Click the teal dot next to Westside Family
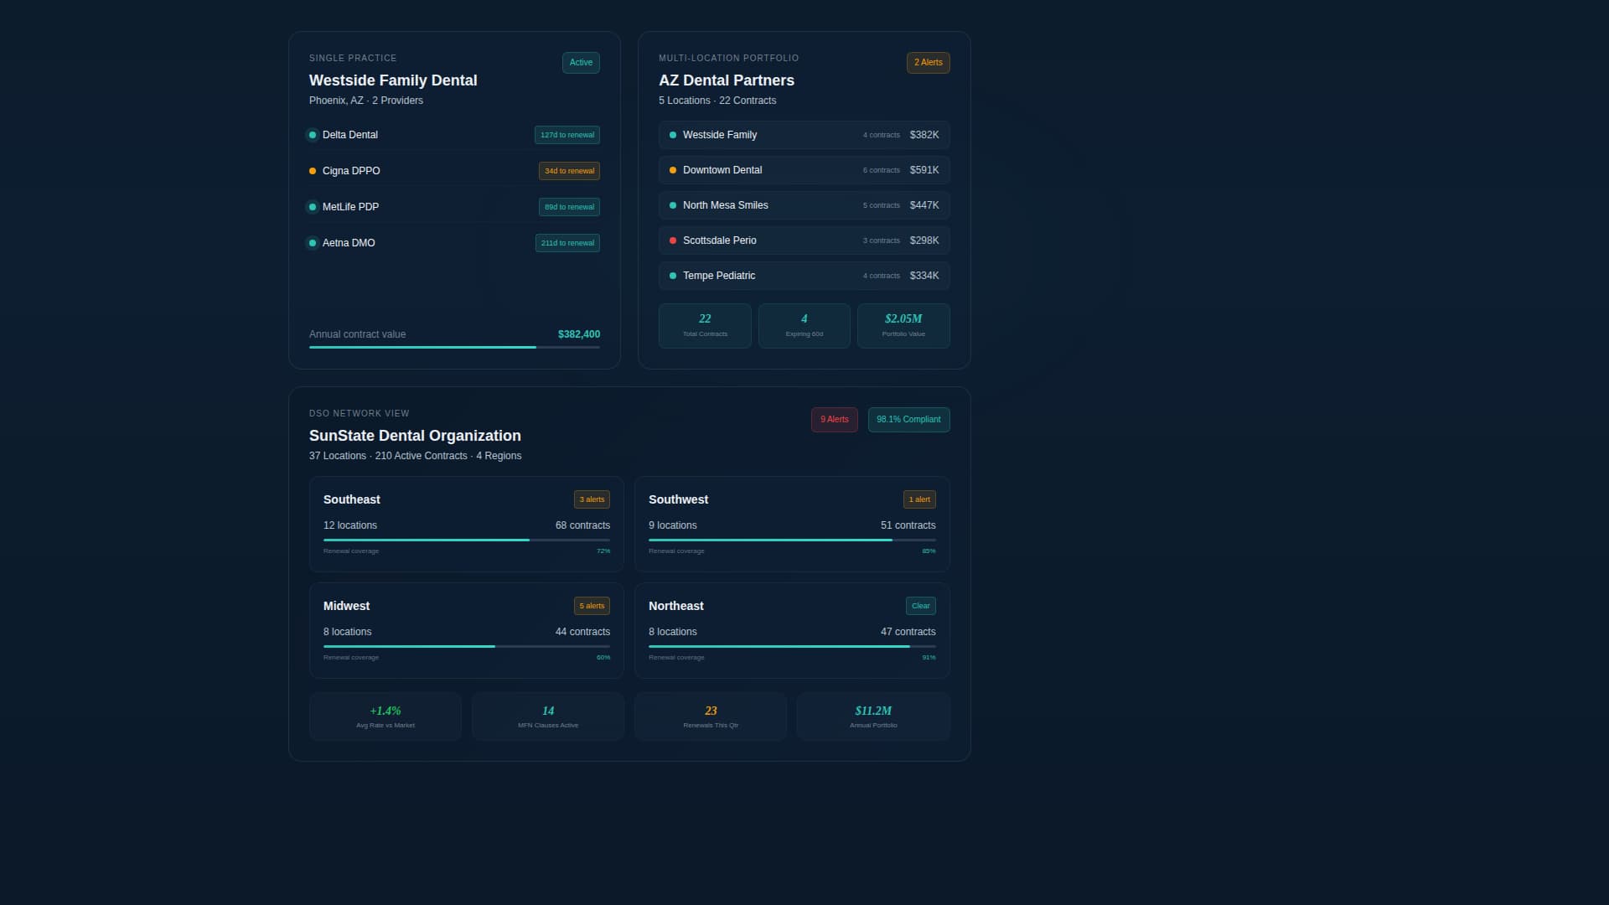The height and width of the screenshot is (905, 1609). 673,135
